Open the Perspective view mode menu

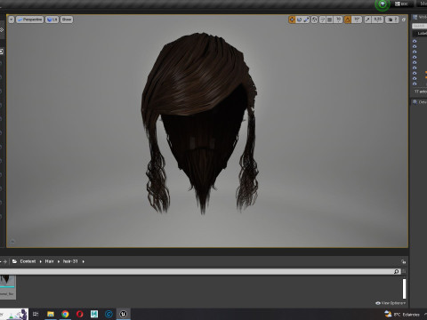click(x=29, y=20)
